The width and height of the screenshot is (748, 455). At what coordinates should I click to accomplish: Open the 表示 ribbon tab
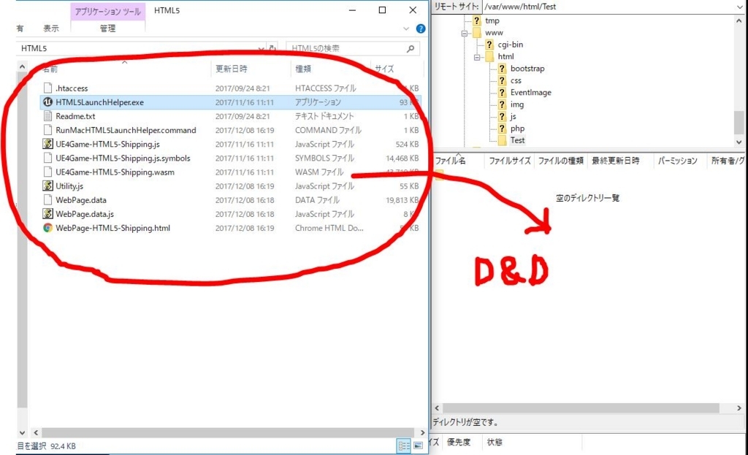(x=51, y=28)
